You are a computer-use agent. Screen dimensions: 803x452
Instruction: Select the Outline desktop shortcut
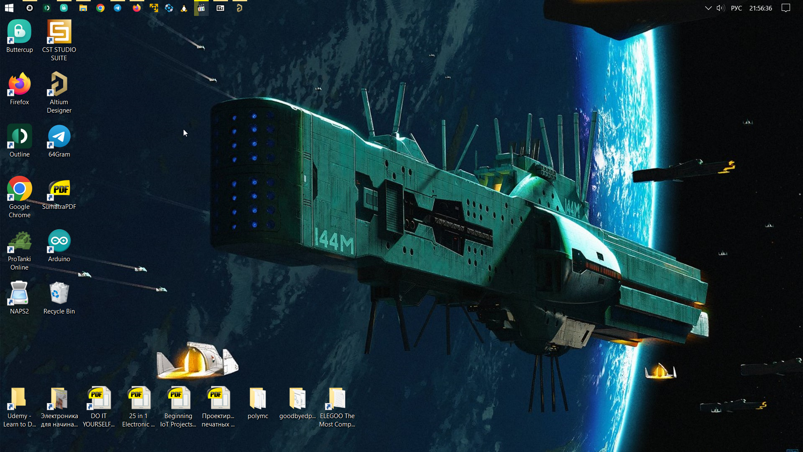point(19,141)
